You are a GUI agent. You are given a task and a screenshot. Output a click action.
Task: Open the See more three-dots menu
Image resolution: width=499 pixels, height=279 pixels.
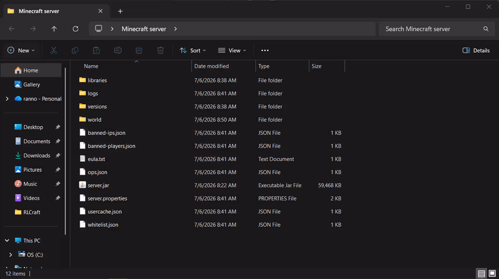[x=265, y=50]
